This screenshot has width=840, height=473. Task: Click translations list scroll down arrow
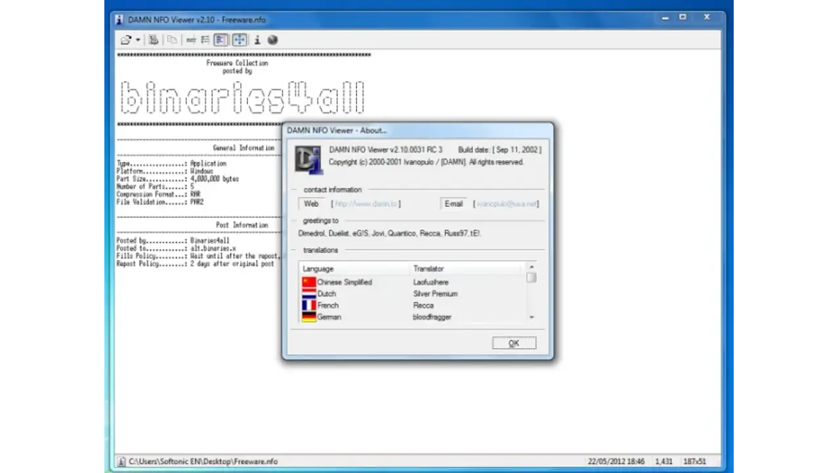coord(531,317)
